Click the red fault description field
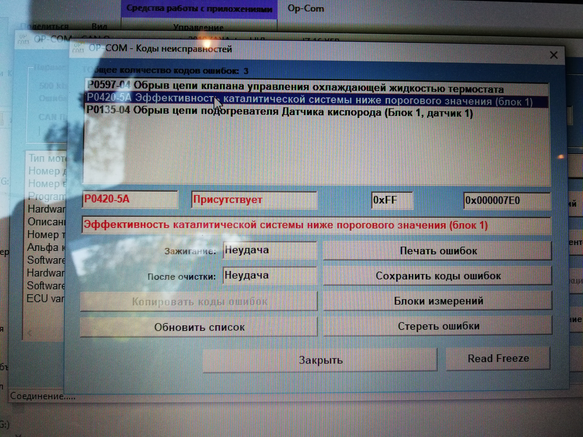583x437 pixels. pyautogui.click(x=316, y=225)
